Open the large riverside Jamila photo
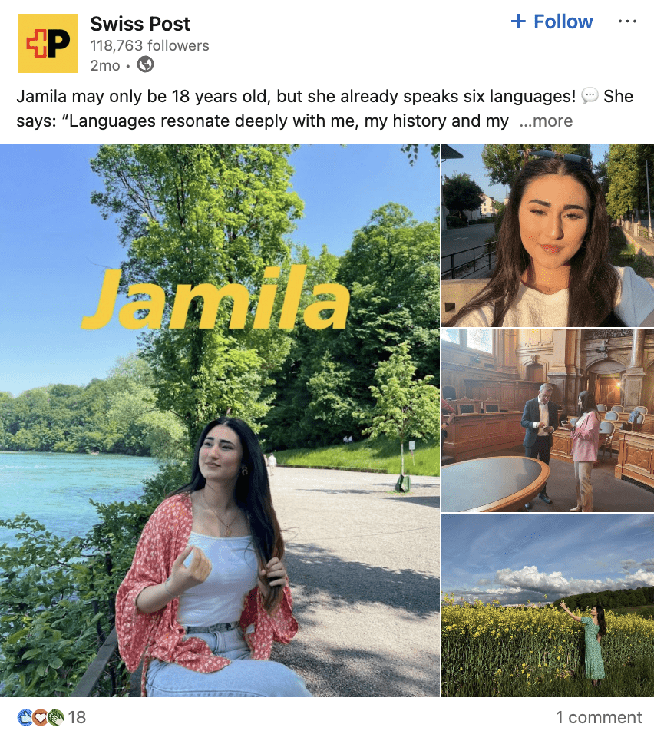Viewport: 654px width, 734px height. (220, 420)
